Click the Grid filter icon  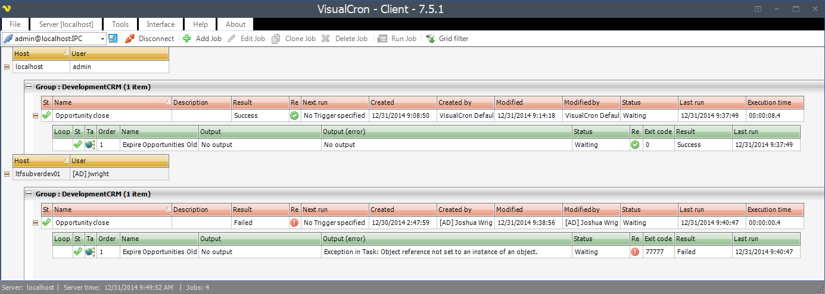pyautogui.click(x=429, y=39)
